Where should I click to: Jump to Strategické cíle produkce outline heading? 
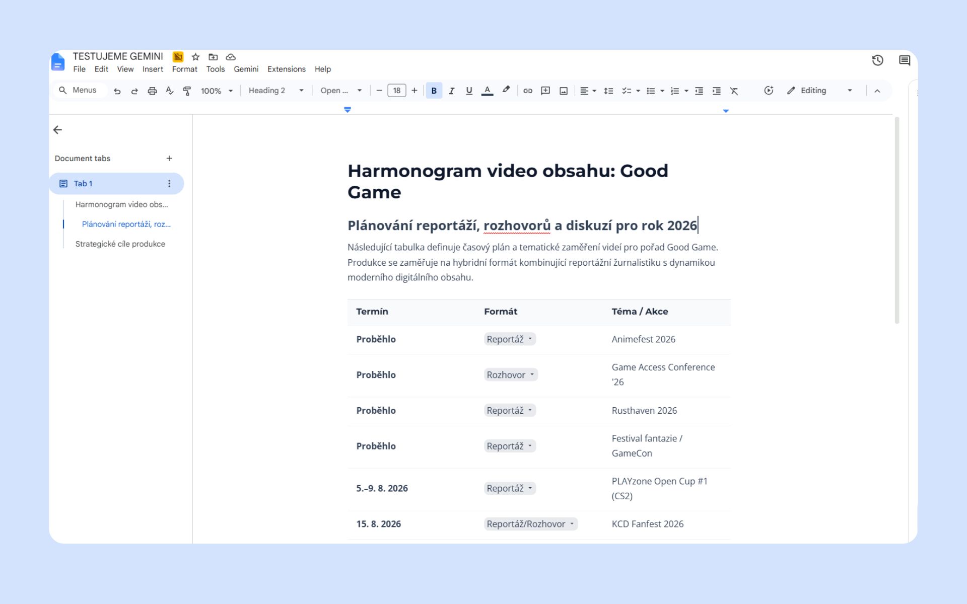(120, 244)
